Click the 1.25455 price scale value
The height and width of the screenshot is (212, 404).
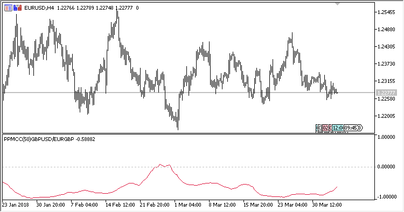386,12
